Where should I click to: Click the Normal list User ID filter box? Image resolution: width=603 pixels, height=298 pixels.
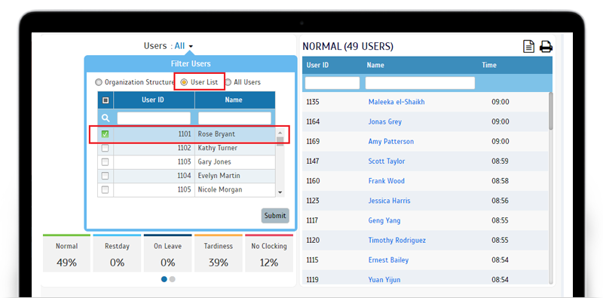pos(332,83)
